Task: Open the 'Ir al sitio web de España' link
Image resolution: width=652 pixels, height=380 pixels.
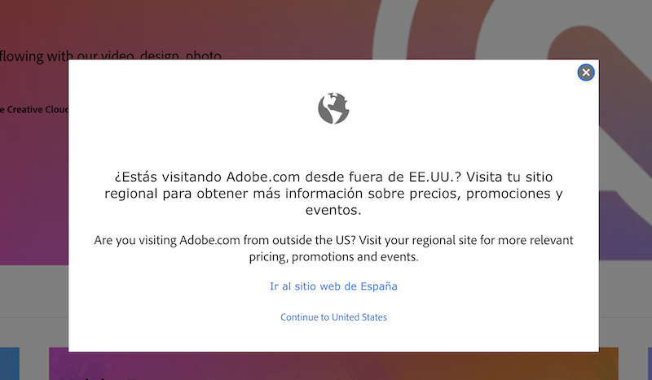Action: pyautogui.click(x=333, y=286)
